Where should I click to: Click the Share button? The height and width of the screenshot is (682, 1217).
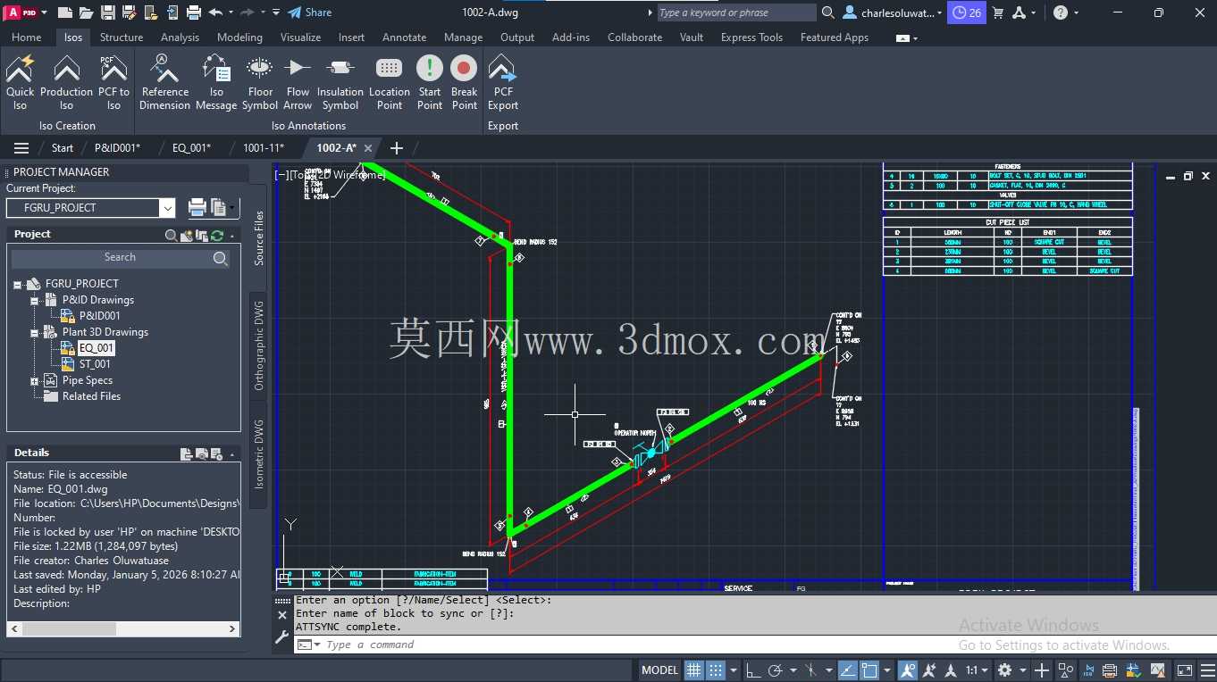(x=310, y=12)
